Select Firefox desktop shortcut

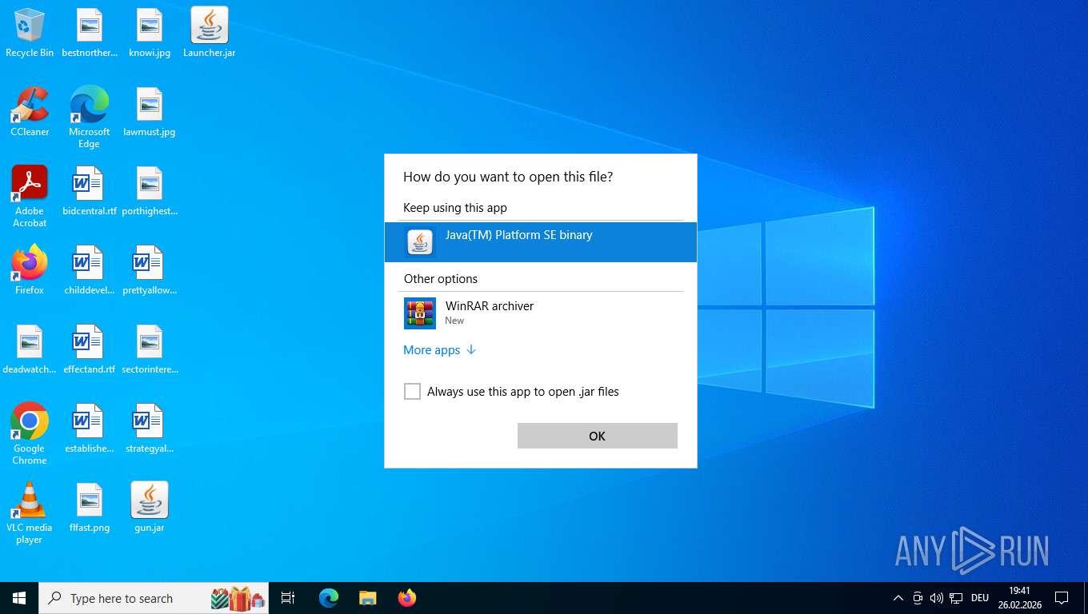click(x=30, y=270)
